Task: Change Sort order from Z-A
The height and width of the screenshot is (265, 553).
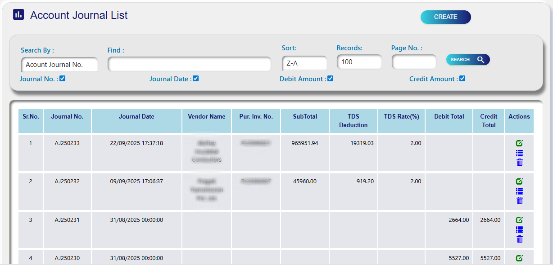Action: pyautogui.click(x=304, y=63)
